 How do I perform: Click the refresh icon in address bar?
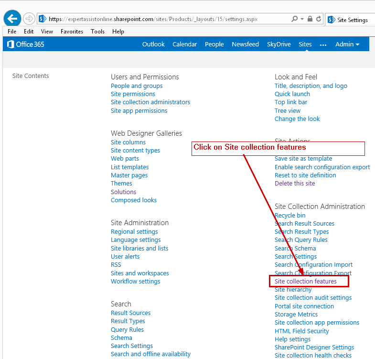pos(318,19)
